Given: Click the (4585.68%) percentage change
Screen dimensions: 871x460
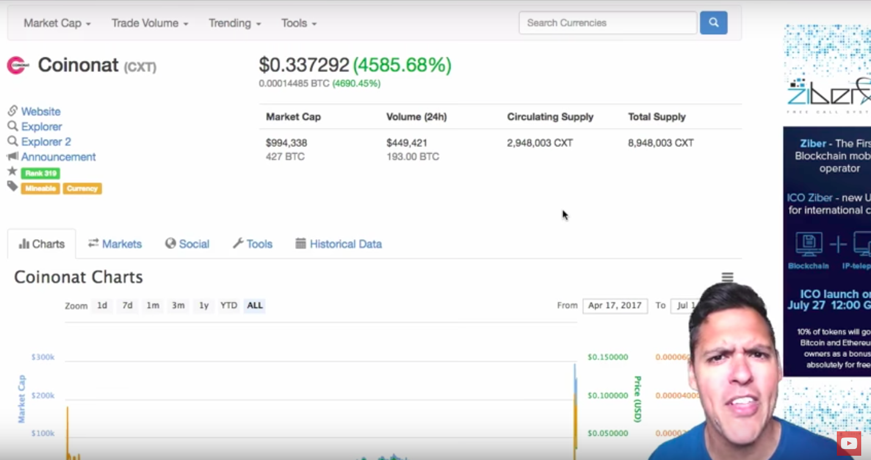Looking at the screenshot, I should 402,65.
